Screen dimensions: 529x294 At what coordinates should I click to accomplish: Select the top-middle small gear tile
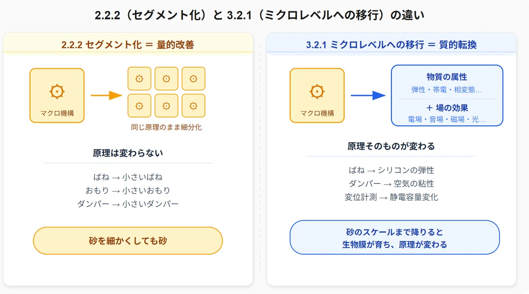166,78
